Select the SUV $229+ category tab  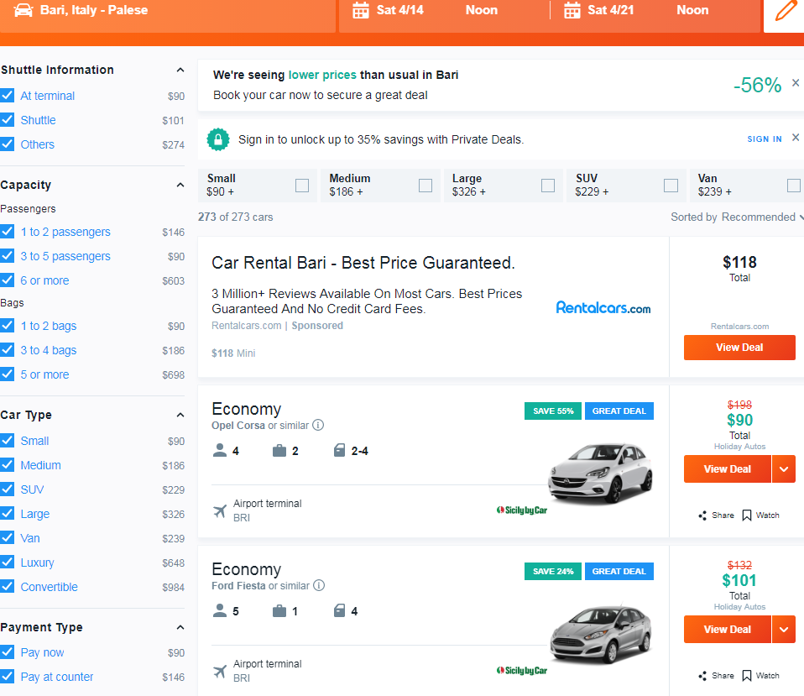point(626,186)
